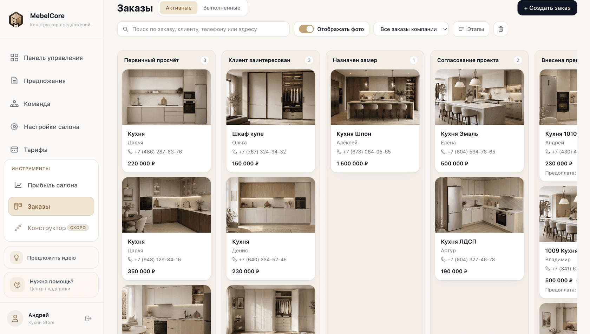Click the Согласование проекта column header
This screenshot has height=334, width=590.
[468, 60]
